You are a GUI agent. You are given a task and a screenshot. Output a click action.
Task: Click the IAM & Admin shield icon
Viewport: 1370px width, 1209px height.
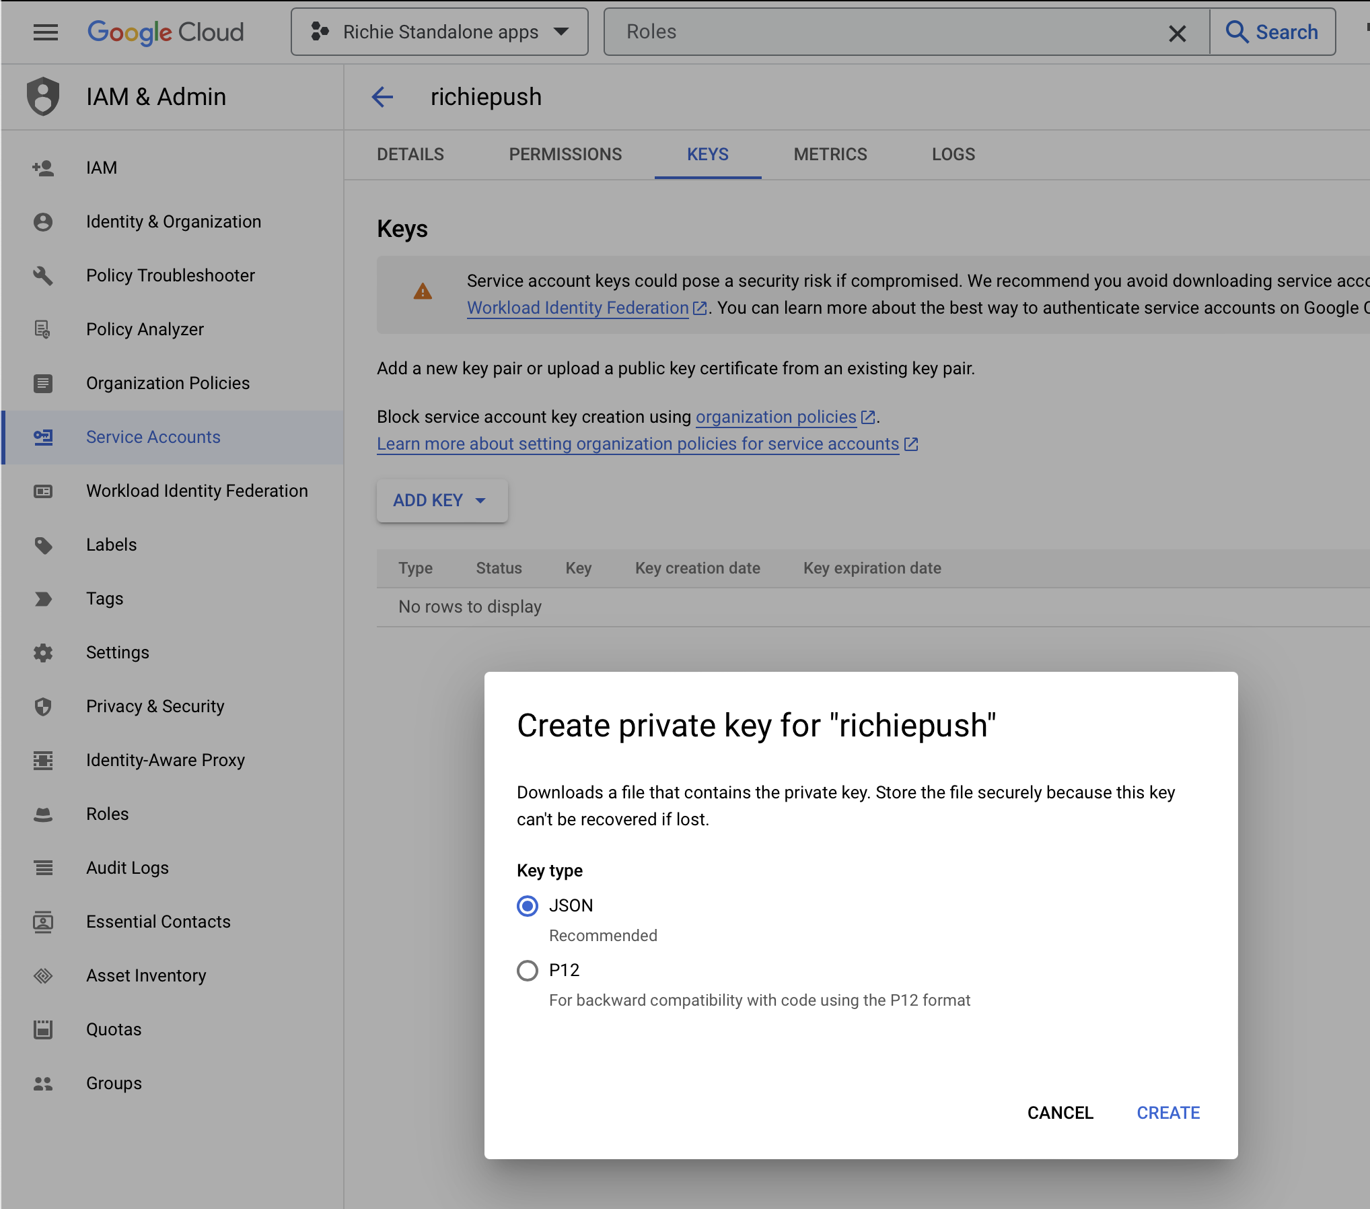[43, 96]
